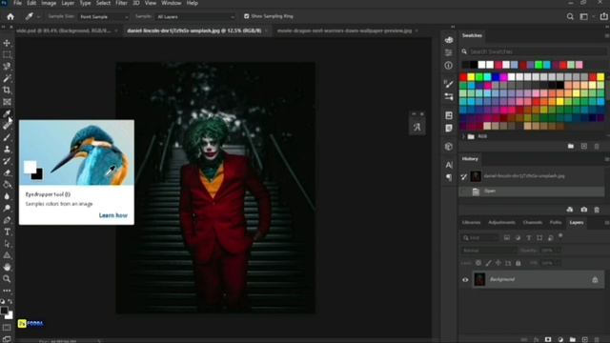
Task: Open the Swatches panel options menu
Action: point(606,35)
